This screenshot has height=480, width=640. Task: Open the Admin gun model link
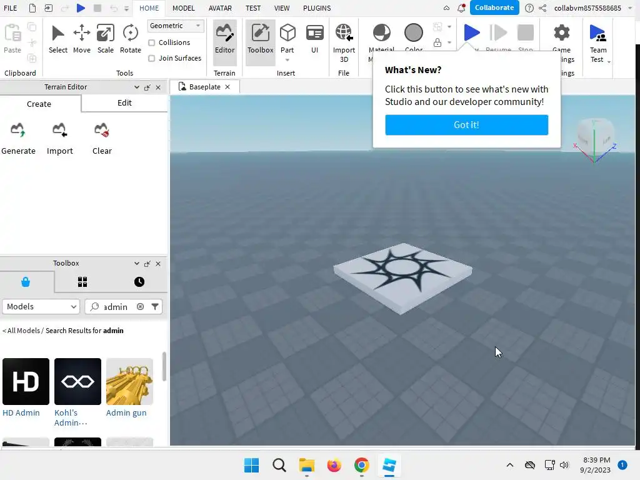(126, 412)
